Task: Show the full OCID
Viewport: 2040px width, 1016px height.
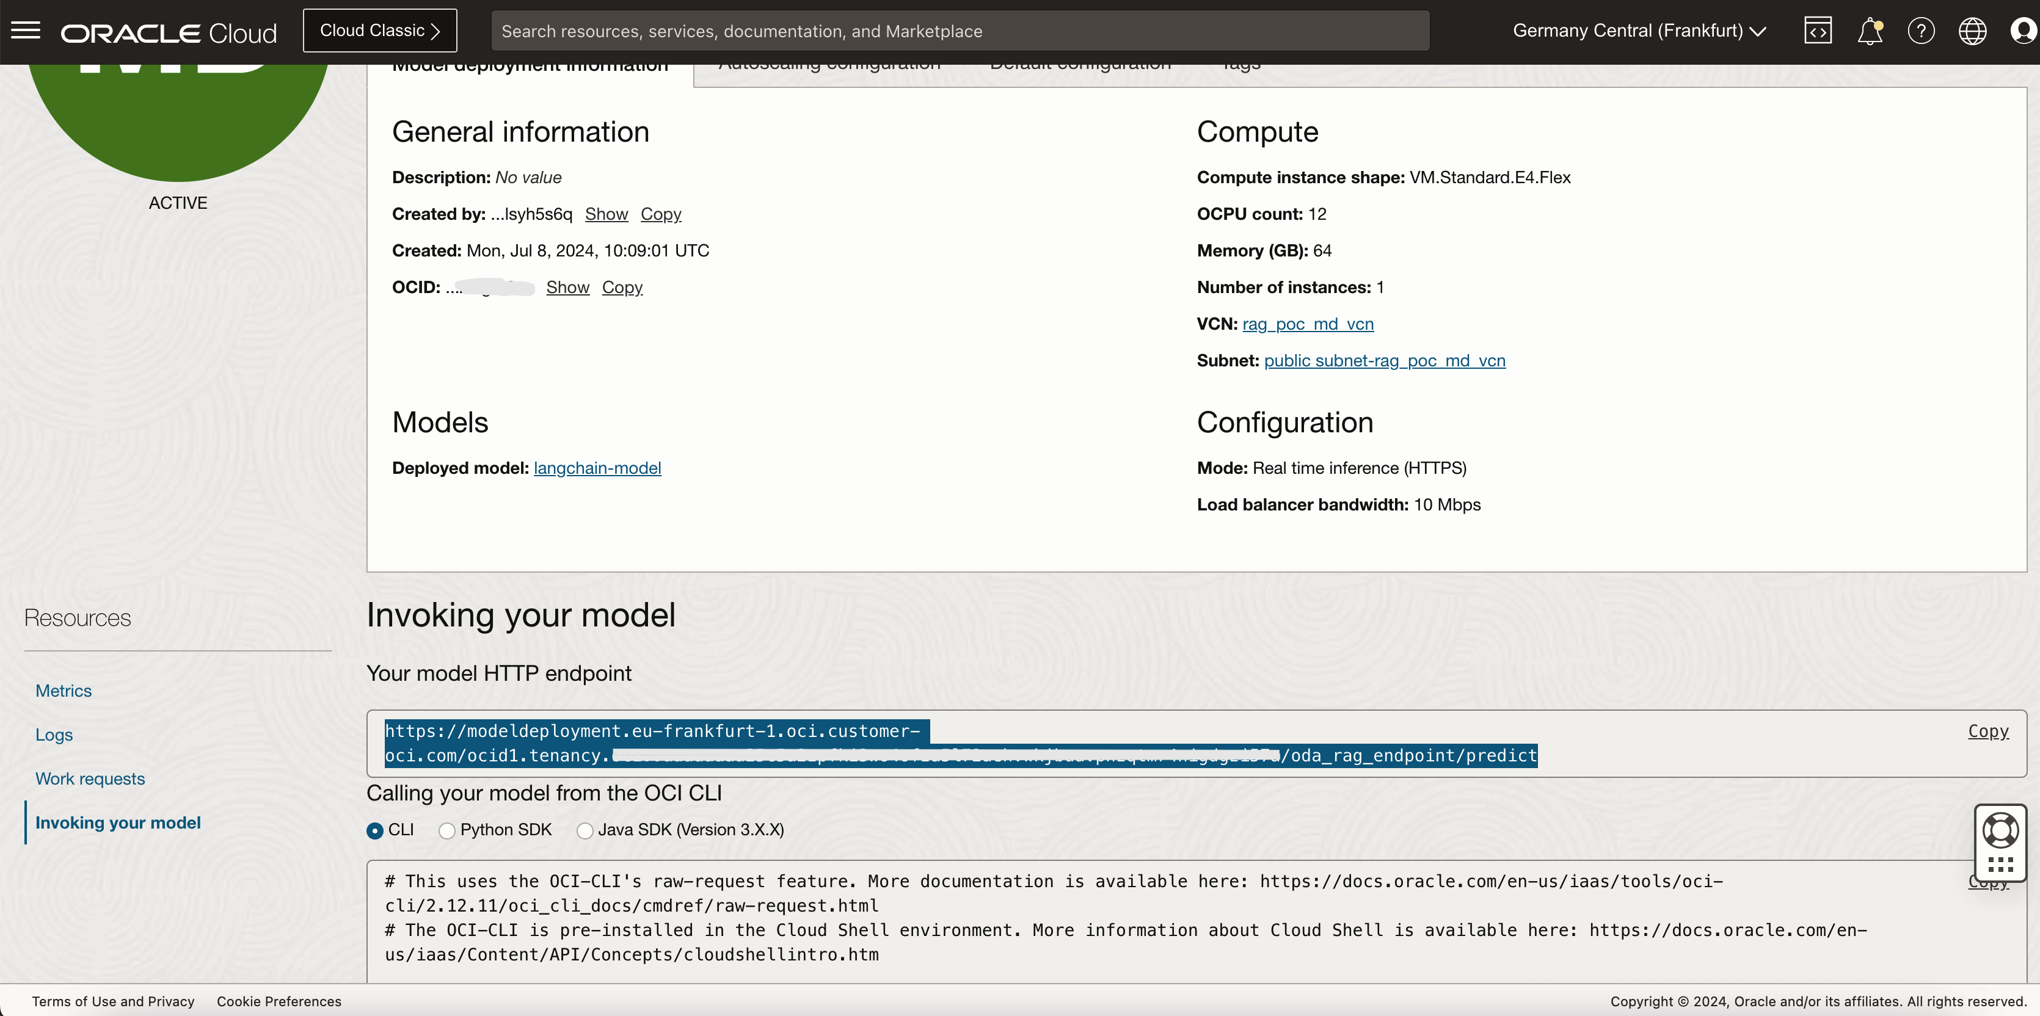Action: [x=568, y=286]
